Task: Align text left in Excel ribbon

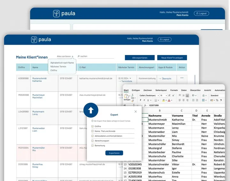Action: pos(180,100)
